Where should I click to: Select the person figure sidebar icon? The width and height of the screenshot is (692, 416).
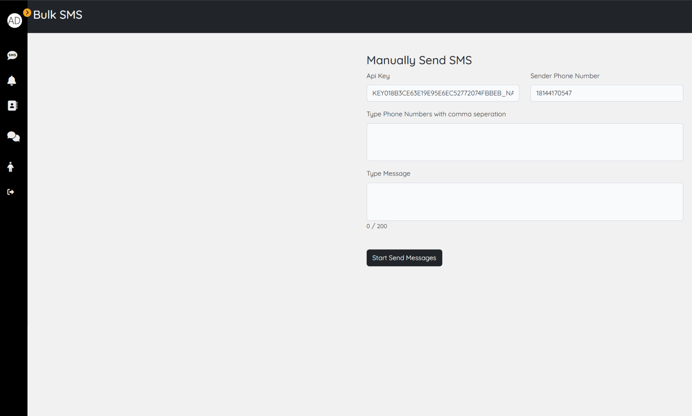[11, 167]
